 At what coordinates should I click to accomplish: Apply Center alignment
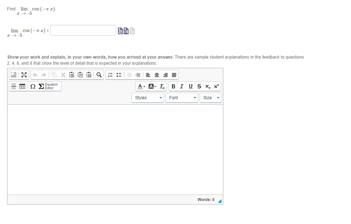(156, 74)
